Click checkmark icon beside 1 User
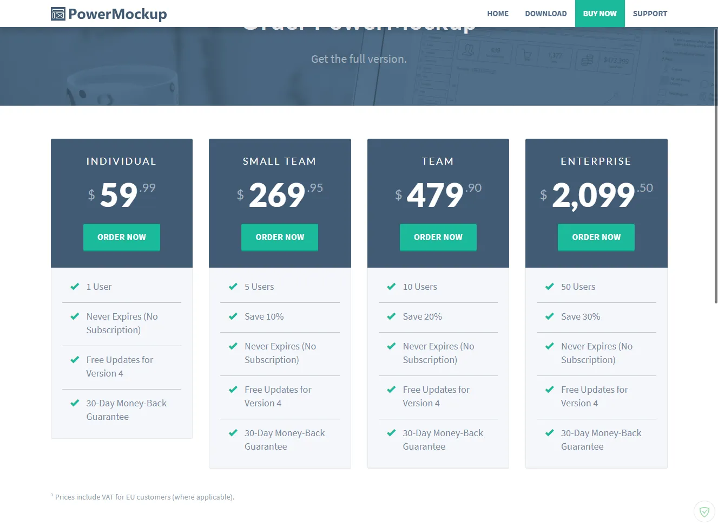718x525 pixels. pyautogui.click(x=75, y=287)
